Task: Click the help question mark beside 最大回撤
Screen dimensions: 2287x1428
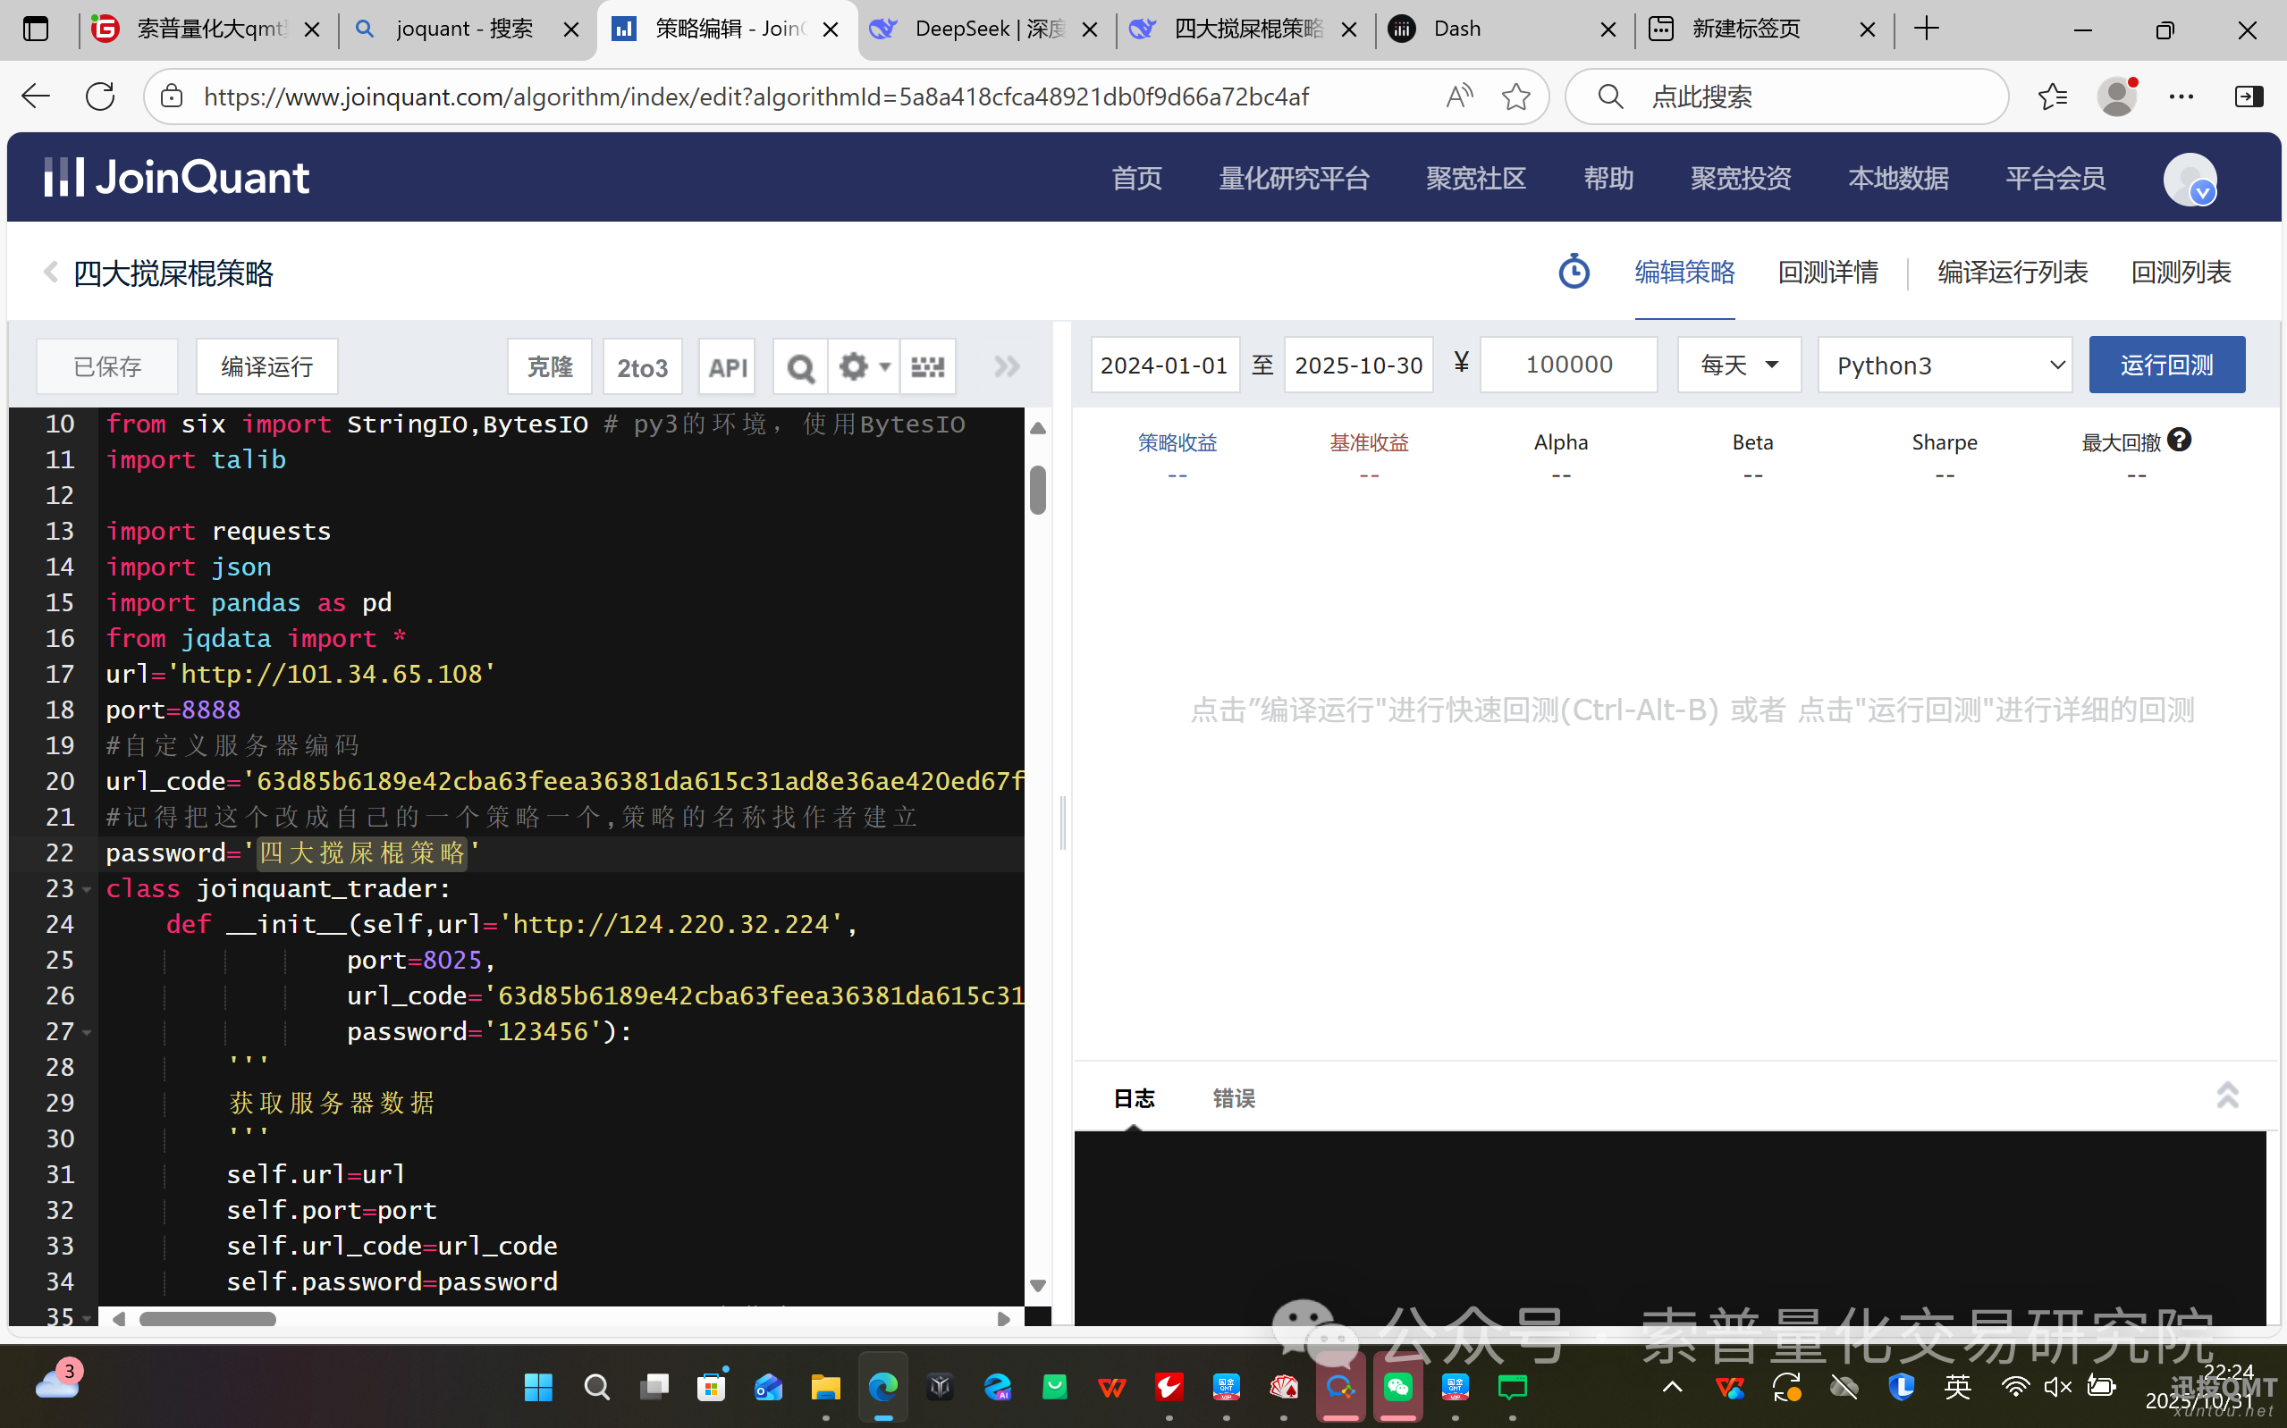Action: coord(2178,441)
